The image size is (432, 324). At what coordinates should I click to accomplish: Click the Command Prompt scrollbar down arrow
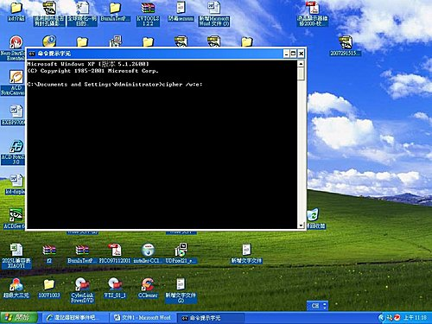(301, 226)
